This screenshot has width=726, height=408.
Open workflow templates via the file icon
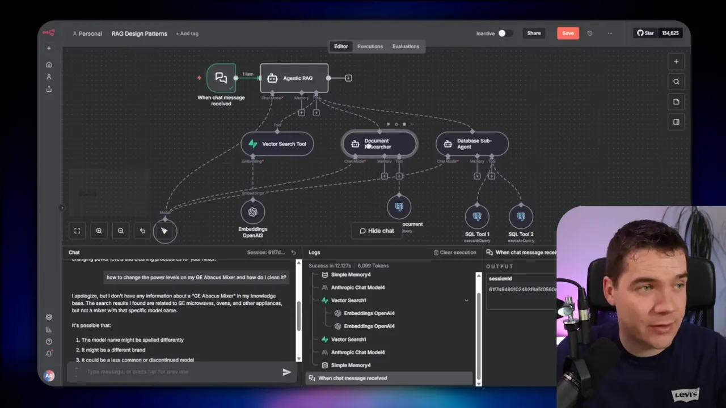click(x=676, y=101)
